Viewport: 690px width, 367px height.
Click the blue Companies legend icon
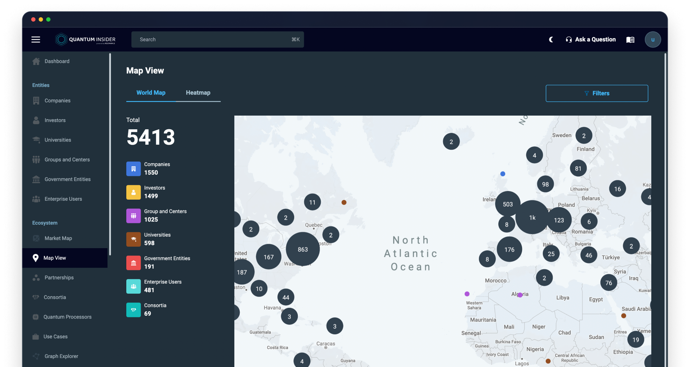pos(133,169)
